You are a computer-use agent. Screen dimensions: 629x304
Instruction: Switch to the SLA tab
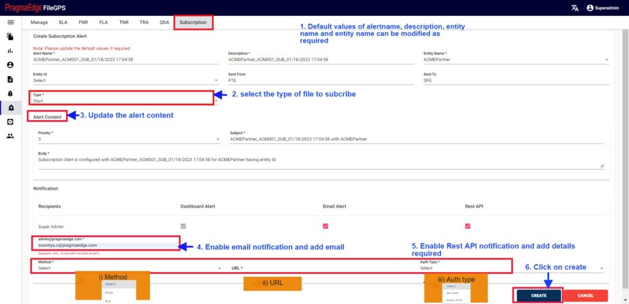point(63,23)
